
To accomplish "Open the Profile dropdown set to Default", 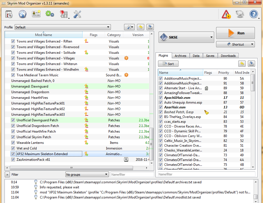I will click(x=63, y=27).
